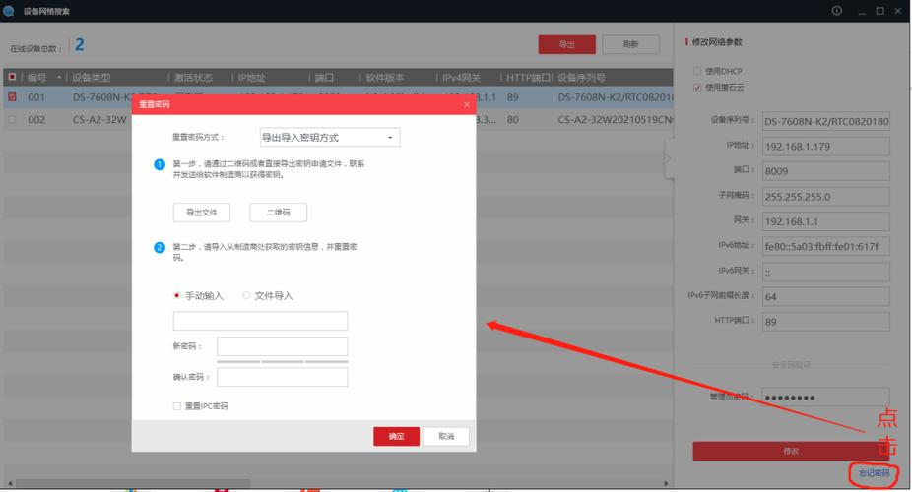Click the IPv4网关 column header

461,78
